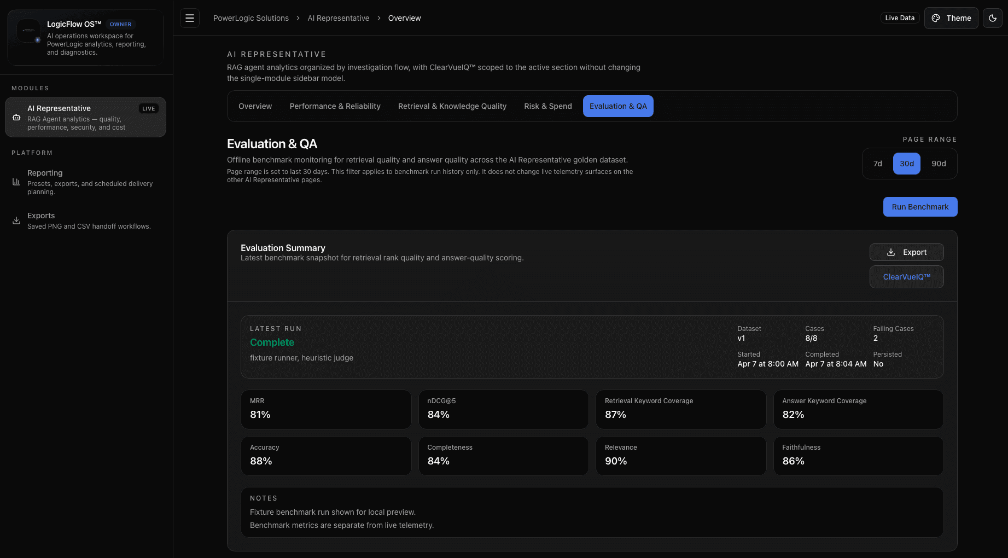
Task: Select the 7d page range option
Action: click(x=877, y=163)
